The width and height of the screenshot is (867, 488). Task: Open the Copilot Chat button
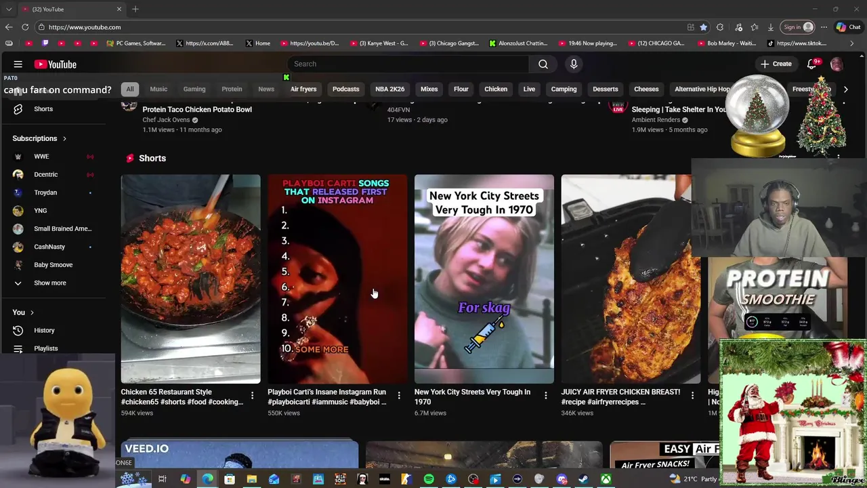coord(848,27)
